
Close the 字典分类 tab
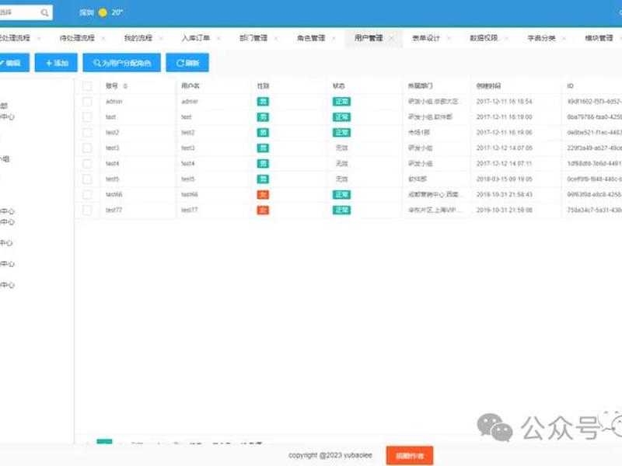pyautogui.click(x=564, y=38)
